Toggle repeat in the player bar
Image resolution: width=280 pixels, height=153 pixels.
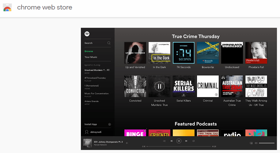click(x=194, y=141)
